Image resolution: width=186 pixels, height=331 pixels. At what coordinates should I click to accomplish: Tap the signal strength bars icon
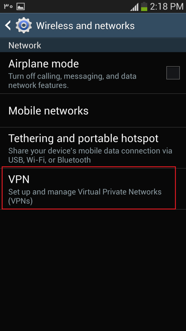pyautogui.click(x=135, y=7)
